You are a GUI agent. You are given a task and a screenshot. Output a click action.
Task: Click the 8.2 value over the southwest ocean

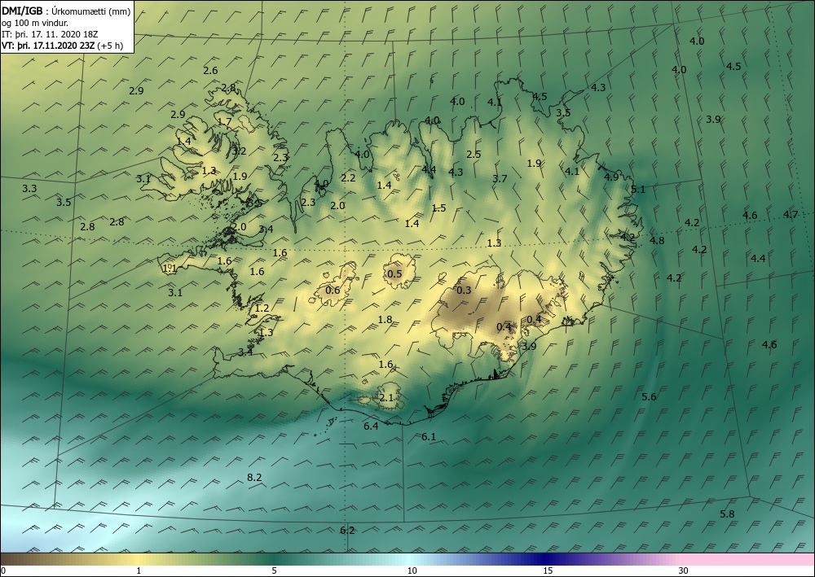[x=254, y=478]
